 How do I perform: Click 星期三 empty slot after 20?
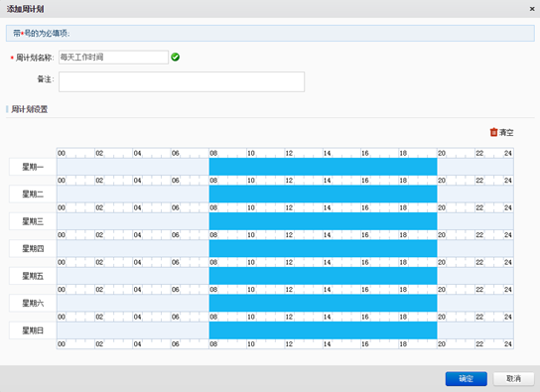pos(475,221)
